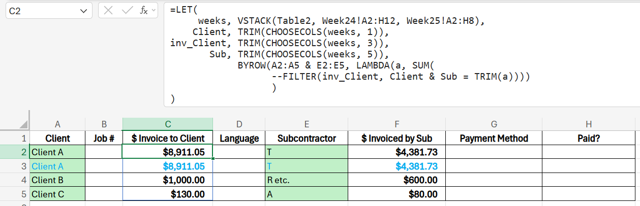Click the "Subcontractor" header cell
The image size is (640, 206).
307,138
